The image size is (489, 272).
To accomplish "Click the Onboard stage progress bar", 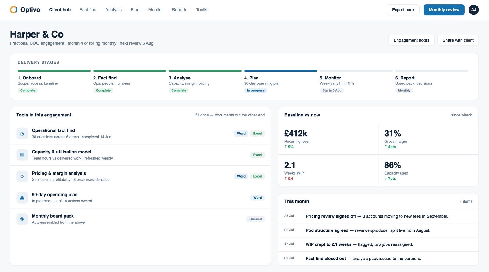I will click(54, 71).
